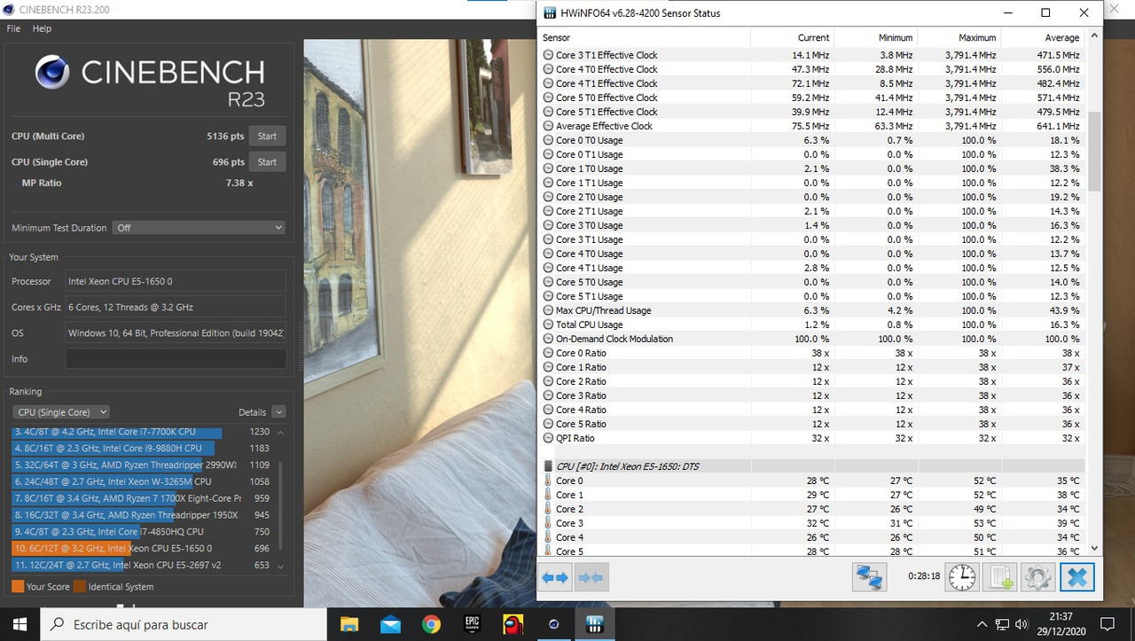Click the thermometer icon beside Core 3 temperature
1135x641 pixels.
point(548,523)
